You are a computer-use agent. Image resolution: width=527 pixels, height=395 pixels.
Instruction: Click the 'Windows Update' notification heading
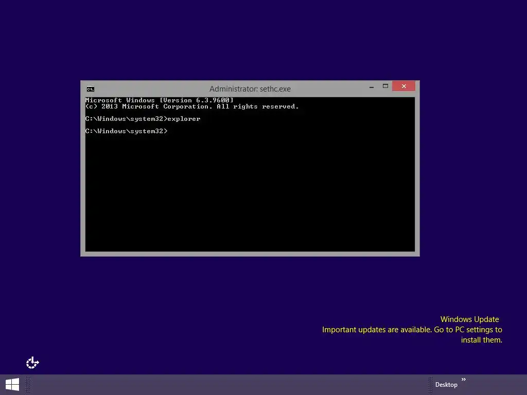tap(469, 319)
